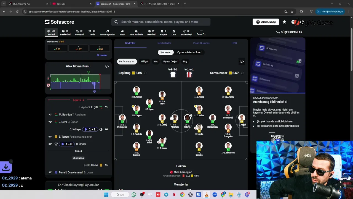Select the Boy filter chip
Image resolution: width=353 pixels, height=199 pixels.
[185, 61]
